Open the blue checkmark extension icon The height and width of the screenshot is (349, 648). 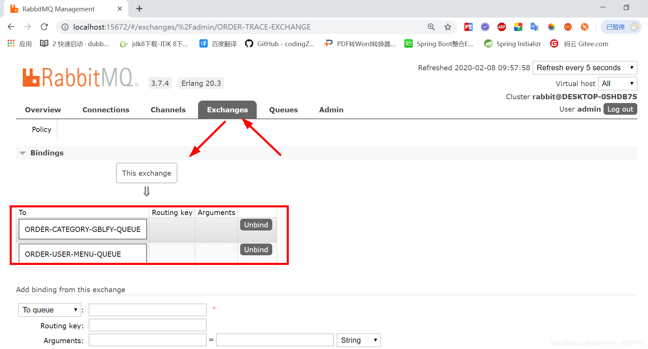coord(485,27)
